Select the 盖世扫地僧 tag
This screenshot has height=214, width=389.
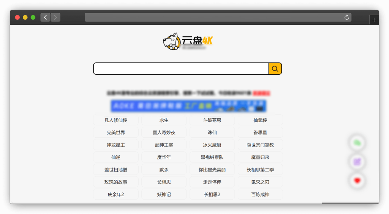pyautogui.click(x=116, y=170)
